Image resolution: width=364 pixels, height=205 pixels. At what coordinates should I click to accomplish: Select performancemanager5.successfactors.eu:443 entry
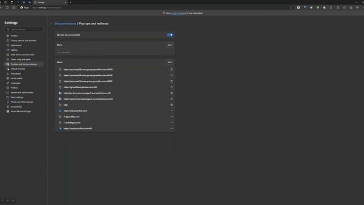pos(88,99)
